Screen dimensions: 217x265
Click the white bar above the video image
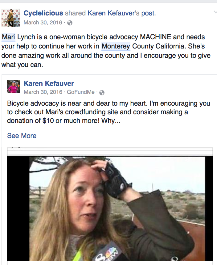pos(110,152)
